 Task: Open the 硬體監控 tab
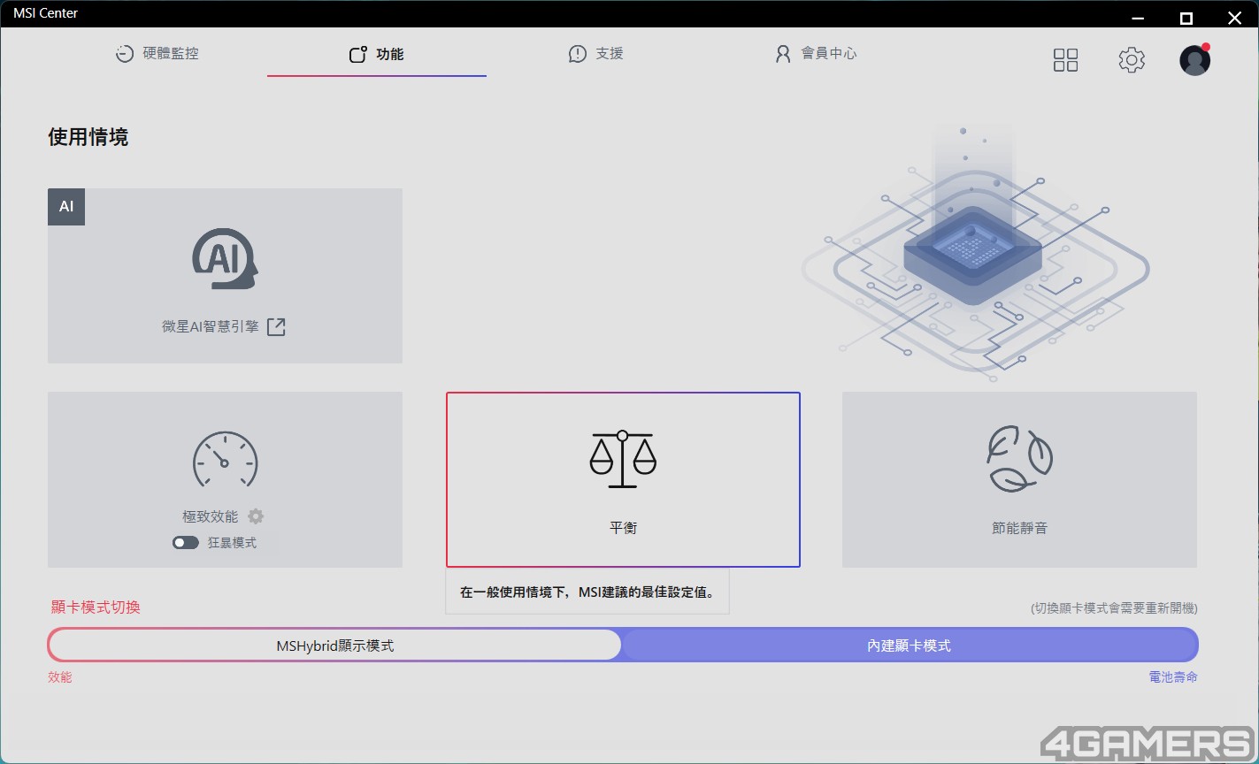click(157, 54)
